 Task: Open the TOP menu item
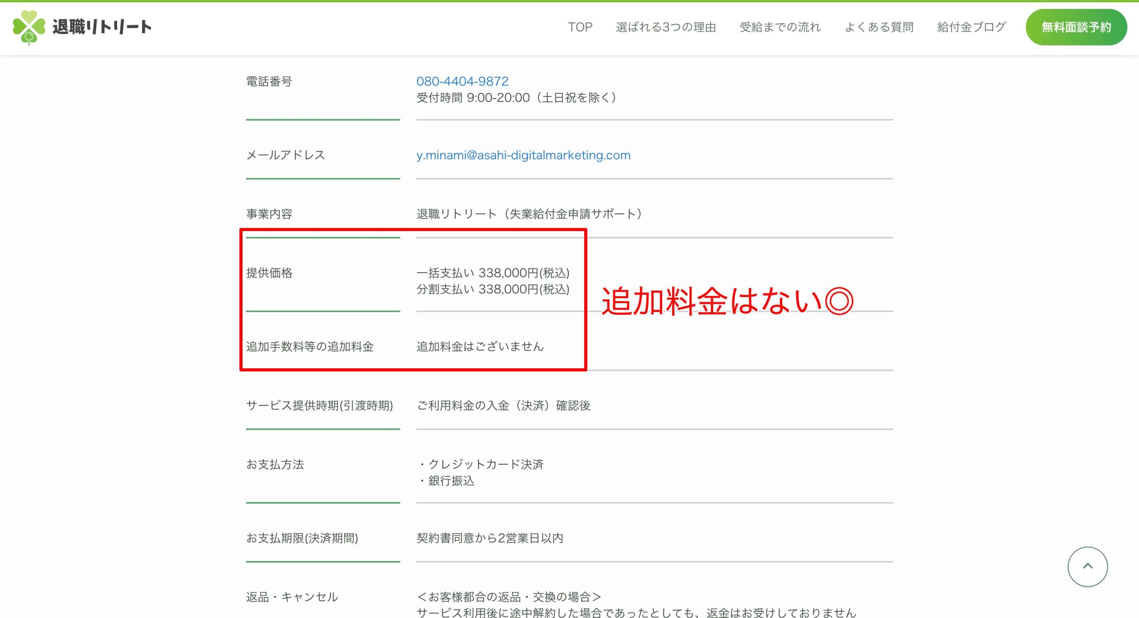tap(580, 27)
